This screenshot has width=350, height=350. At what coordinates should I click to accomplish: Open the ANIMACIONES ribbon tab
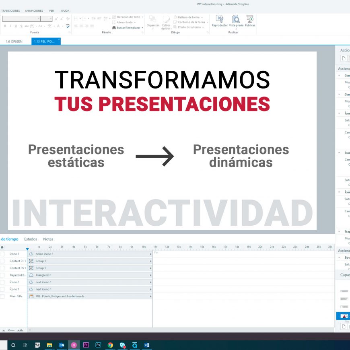(34, 11)
